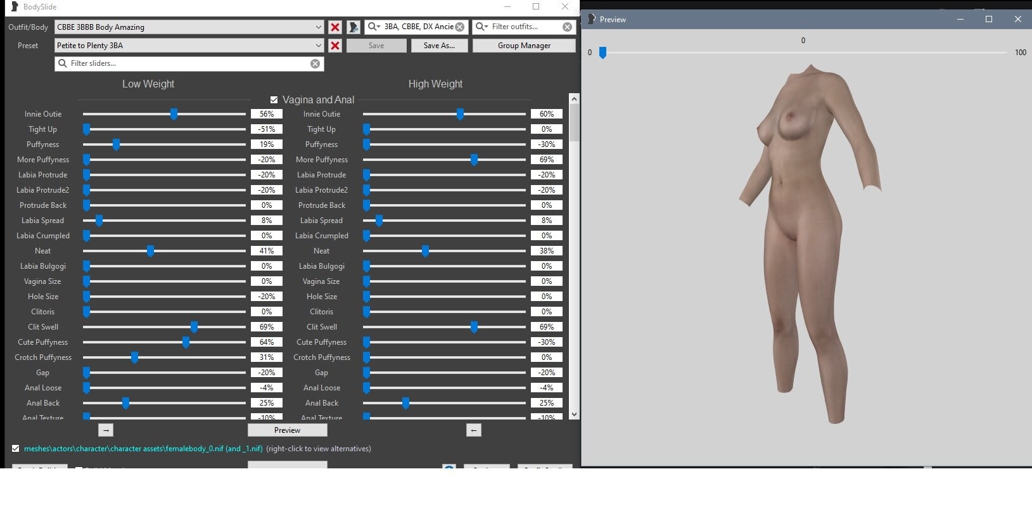Click the Preview button below sliders
1032x507 pixels.
coord(287,430)
